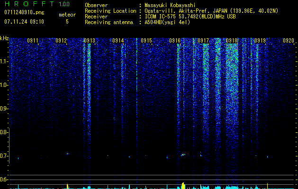Click the Observer name Masayuki Kobayashi
Viewport: 298px width, 189px height.
coord(170,5)
